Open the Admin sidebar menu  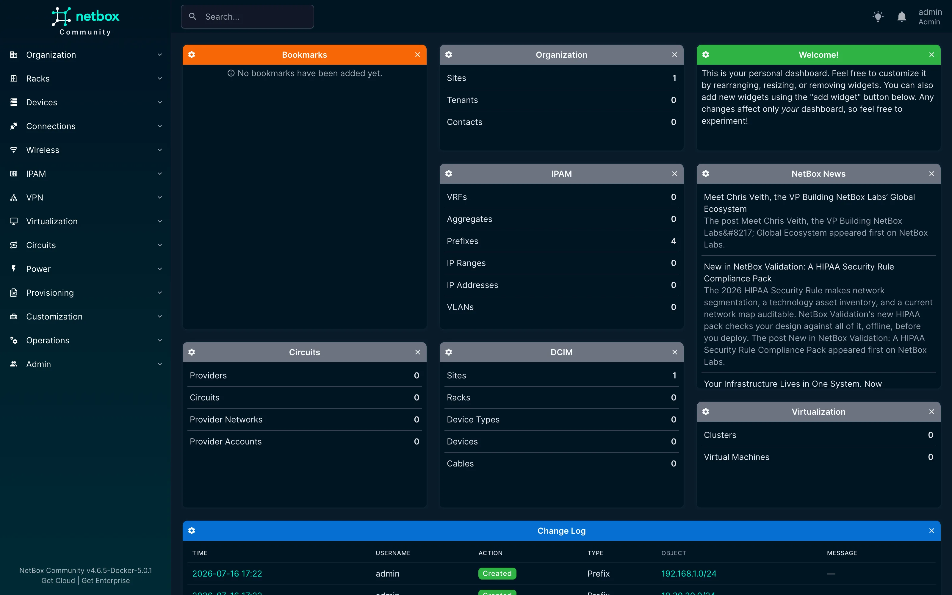85,364
